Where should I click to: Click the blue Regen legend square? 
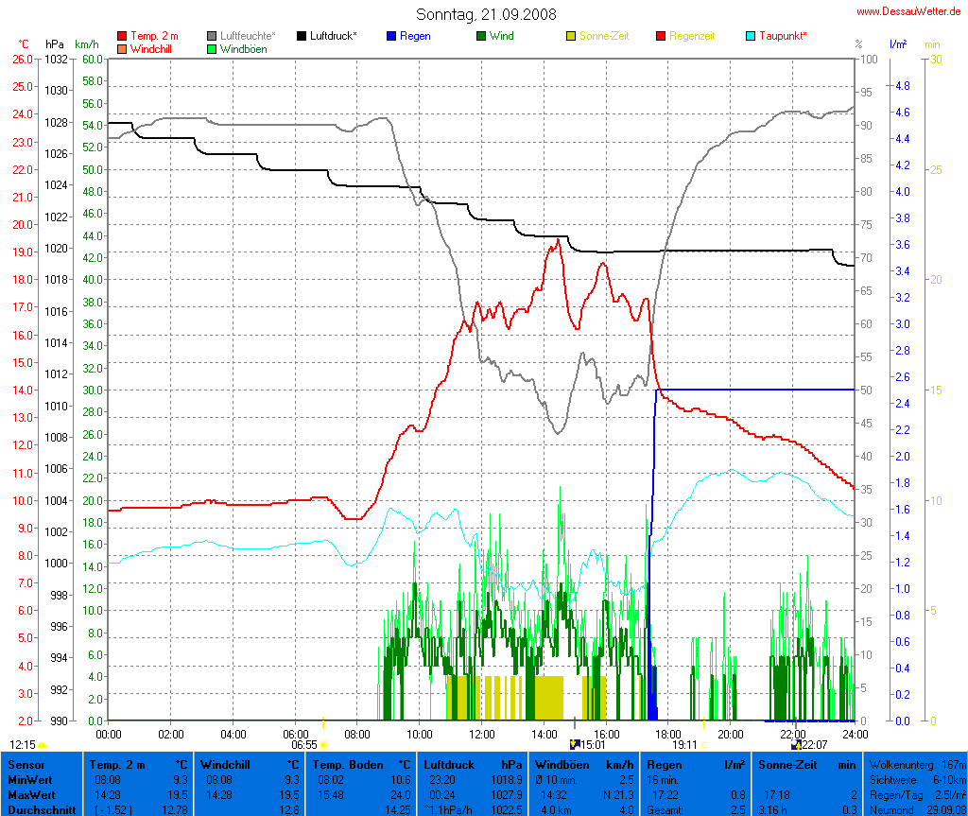(391, 36)
